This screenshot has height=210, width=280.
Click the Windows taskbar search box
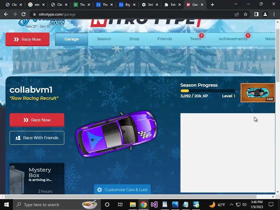point(57,205)
